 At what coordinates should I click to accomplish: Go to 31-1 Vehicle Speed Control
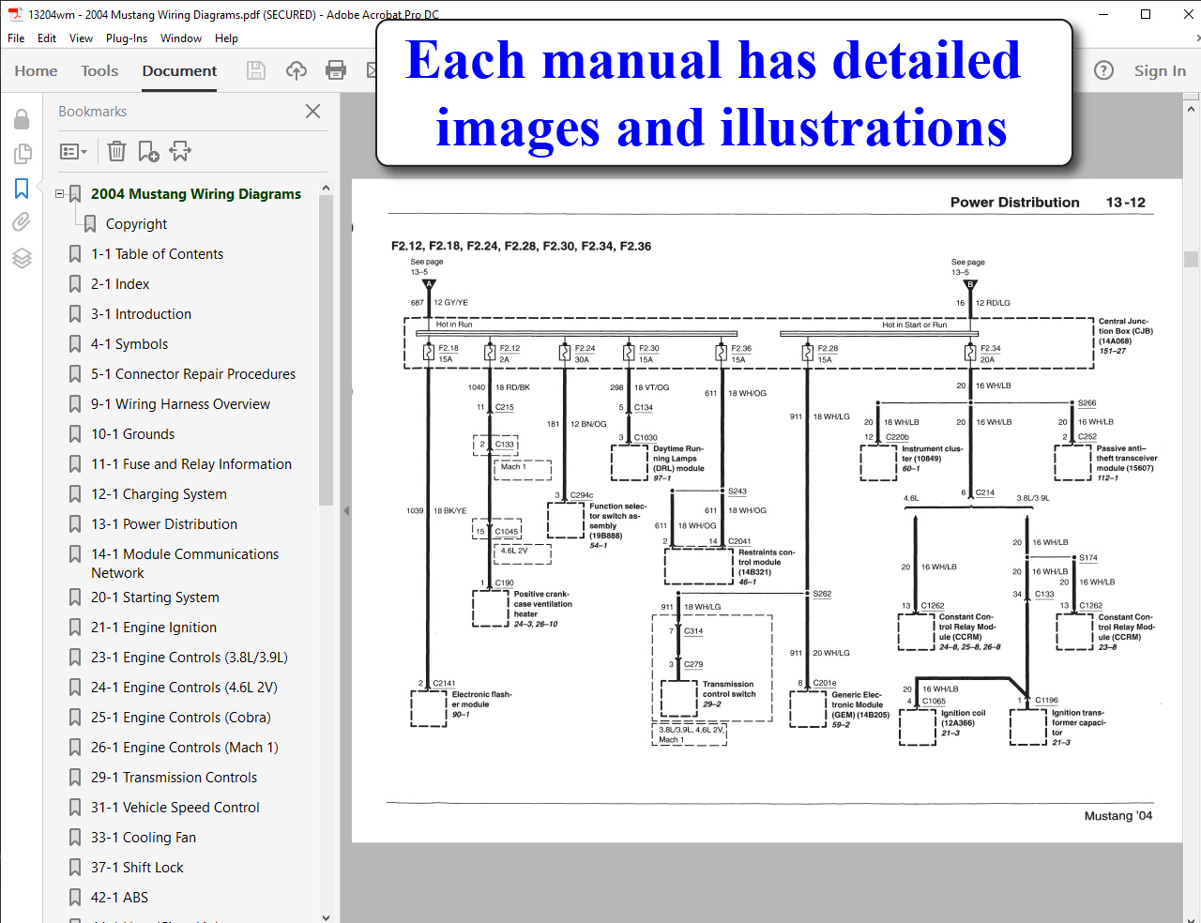click(175, 808)
